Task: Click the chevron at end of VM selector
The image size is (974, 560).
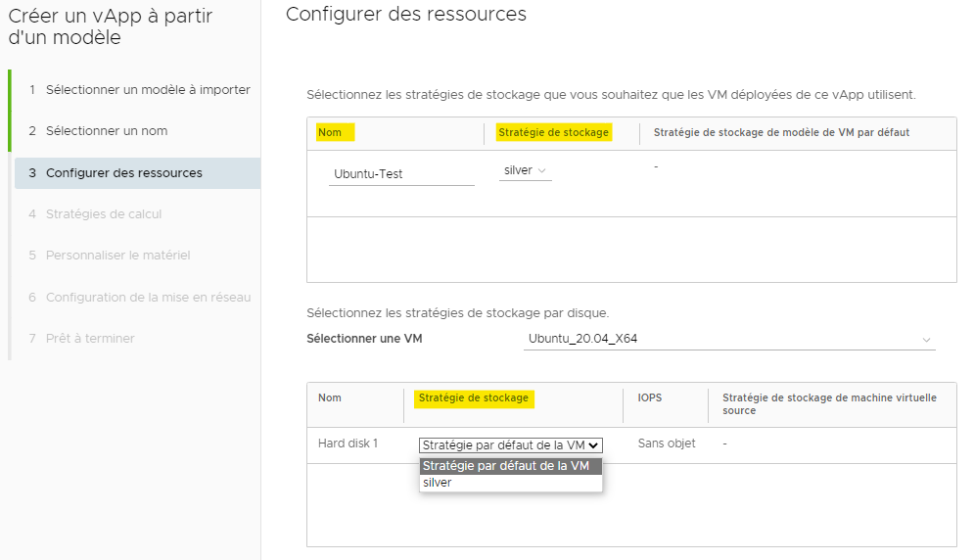Action: click(926, 340)
